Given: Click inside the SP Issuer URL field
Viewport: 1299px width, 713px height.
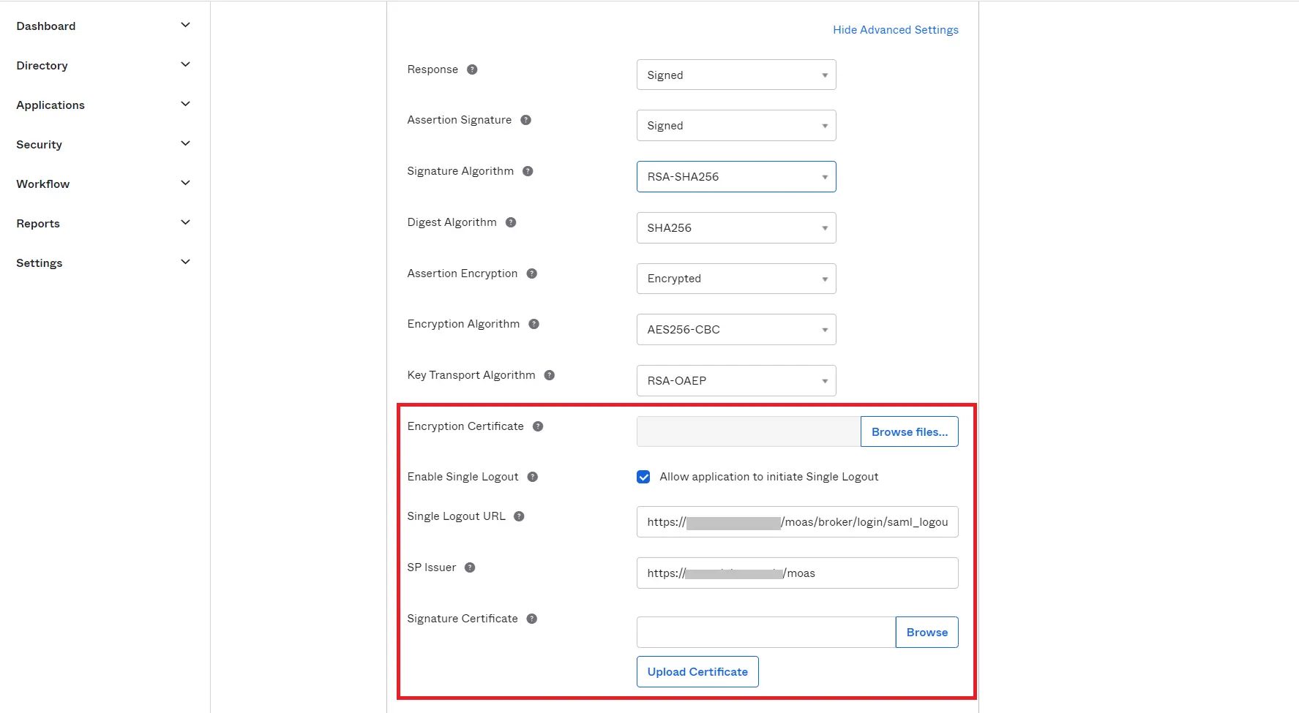Looking at the screenshot, I should (796, 573).
